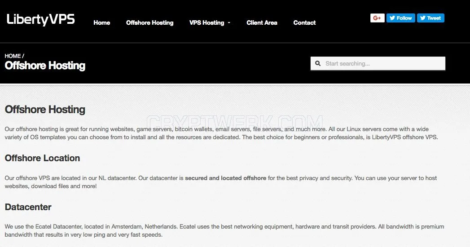
Task: Click the Start searching input field
Action: pyautogui.click(x=378, y=64)
